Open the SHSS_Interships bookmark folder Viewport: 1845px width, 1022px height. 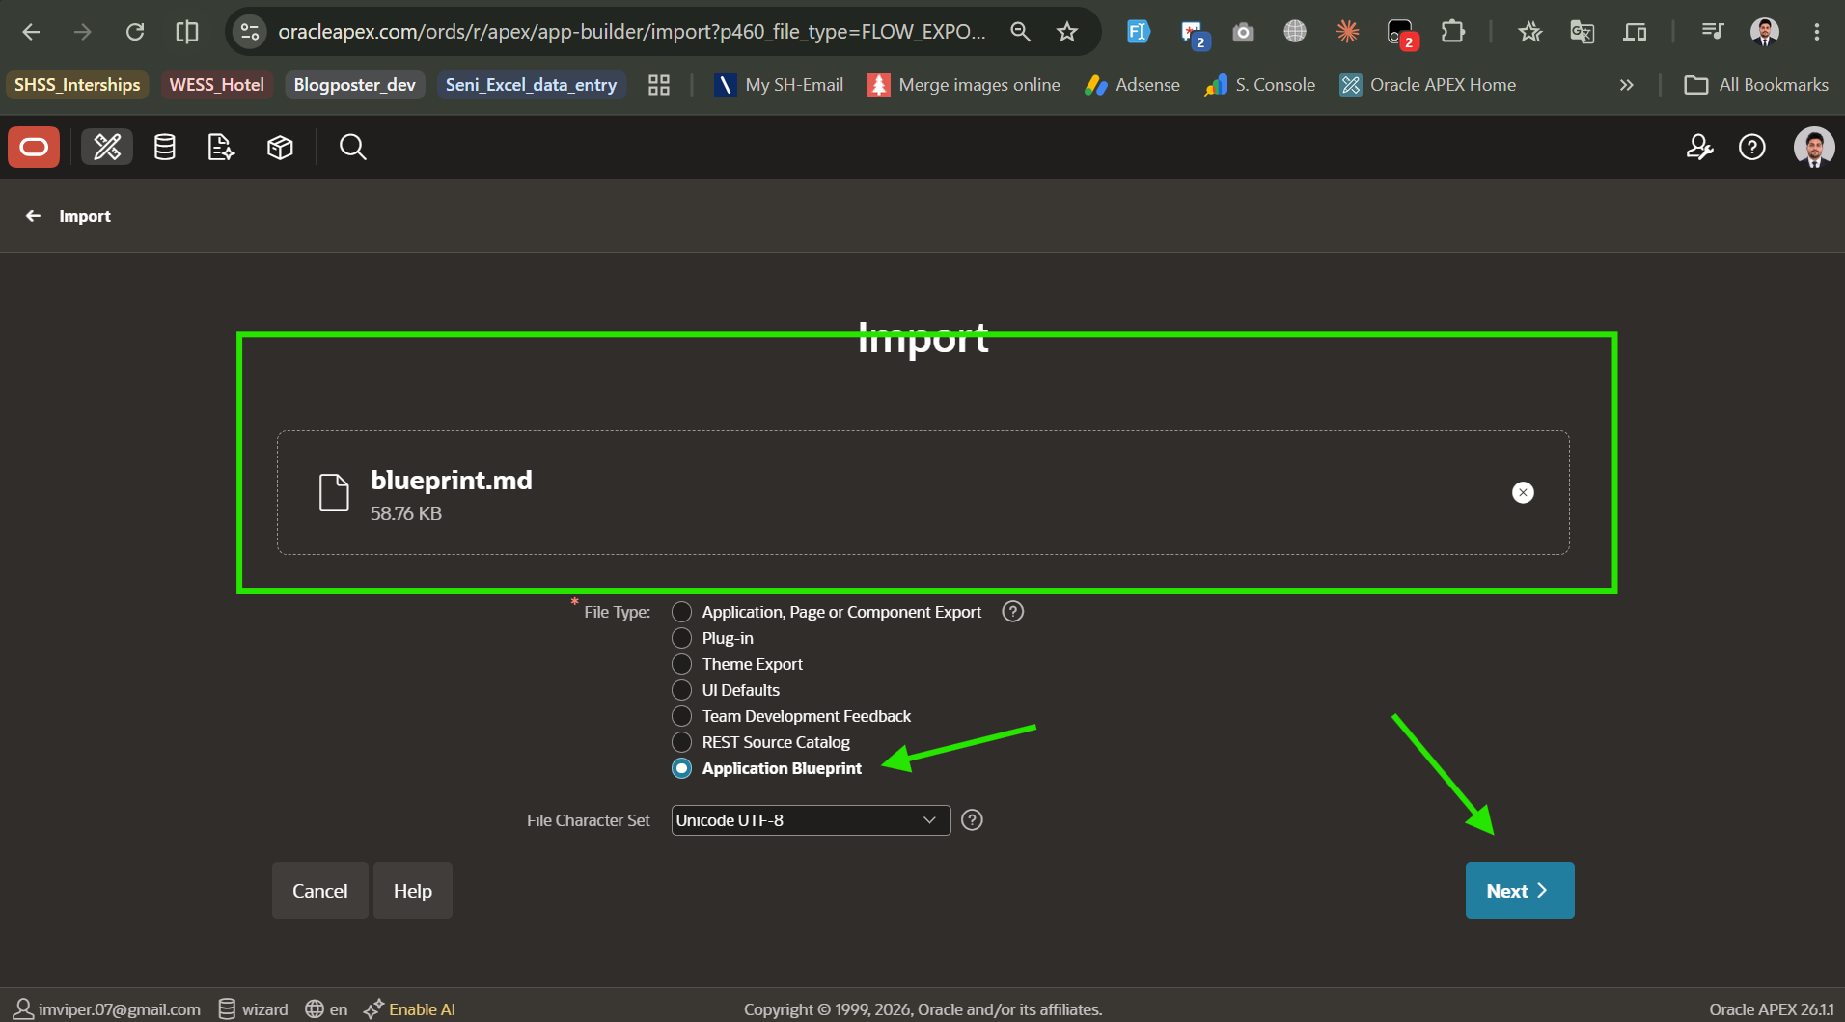77,85
